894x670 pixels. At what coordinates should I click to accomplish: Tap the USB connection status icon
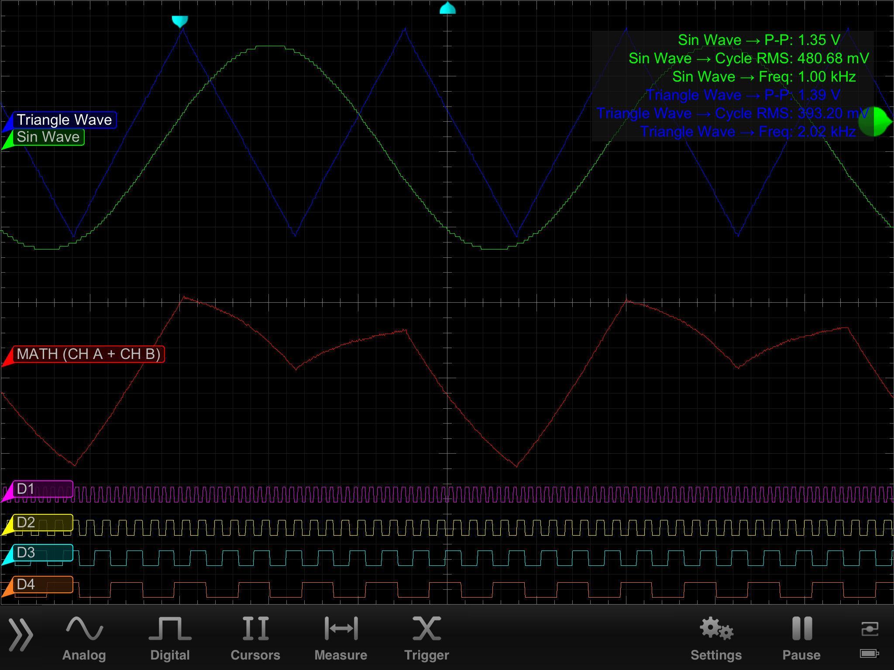tap(869, 629)
